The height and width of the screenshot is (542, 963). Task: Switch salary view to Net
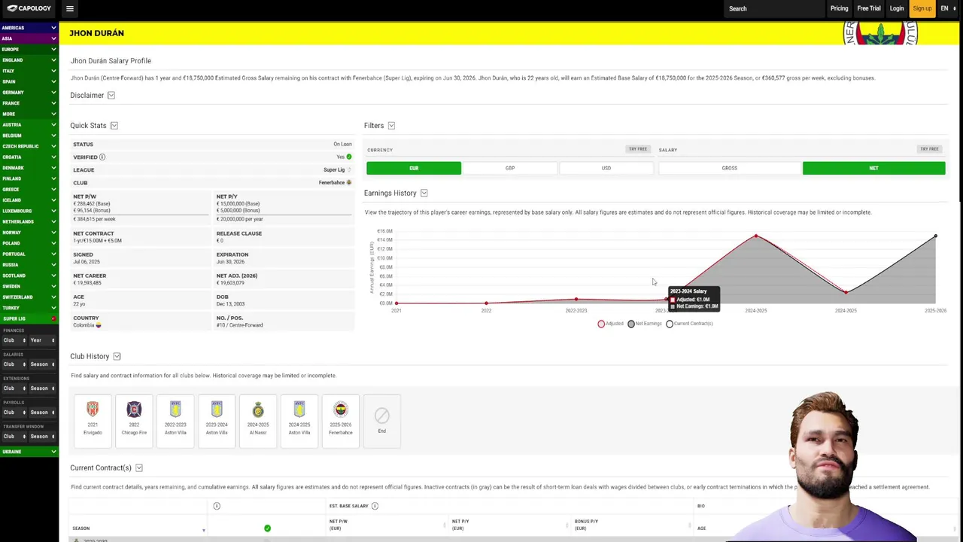(873, 168)
